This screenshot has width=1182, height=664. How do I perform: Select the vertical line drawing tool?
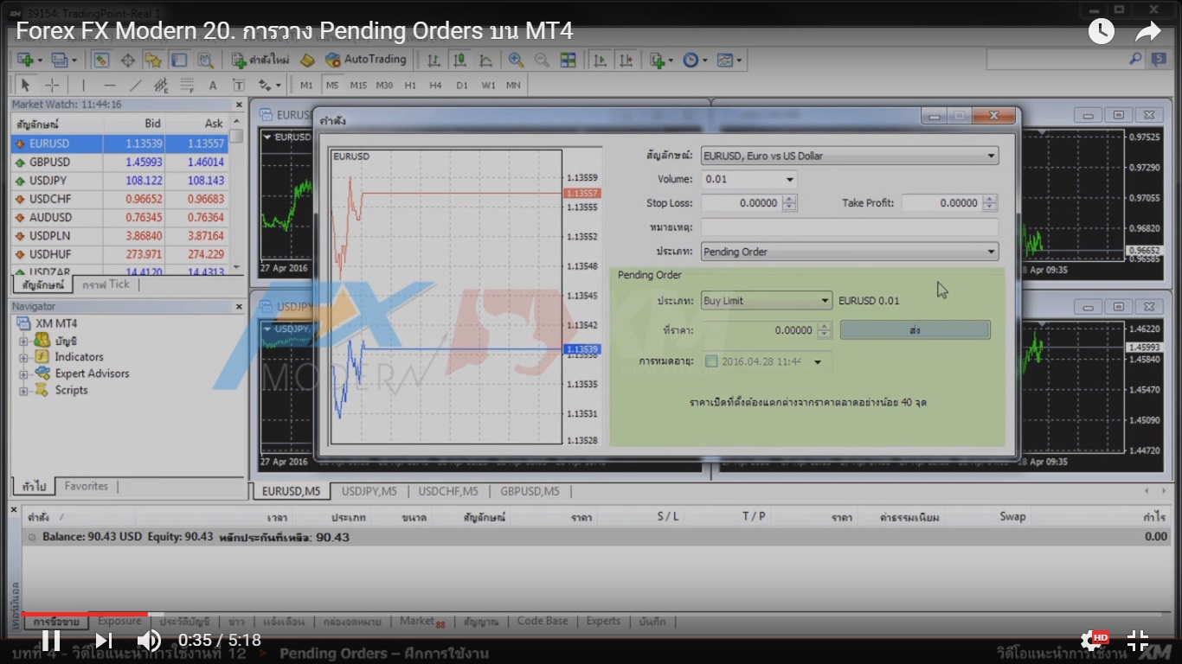click(x=83, y=85)
